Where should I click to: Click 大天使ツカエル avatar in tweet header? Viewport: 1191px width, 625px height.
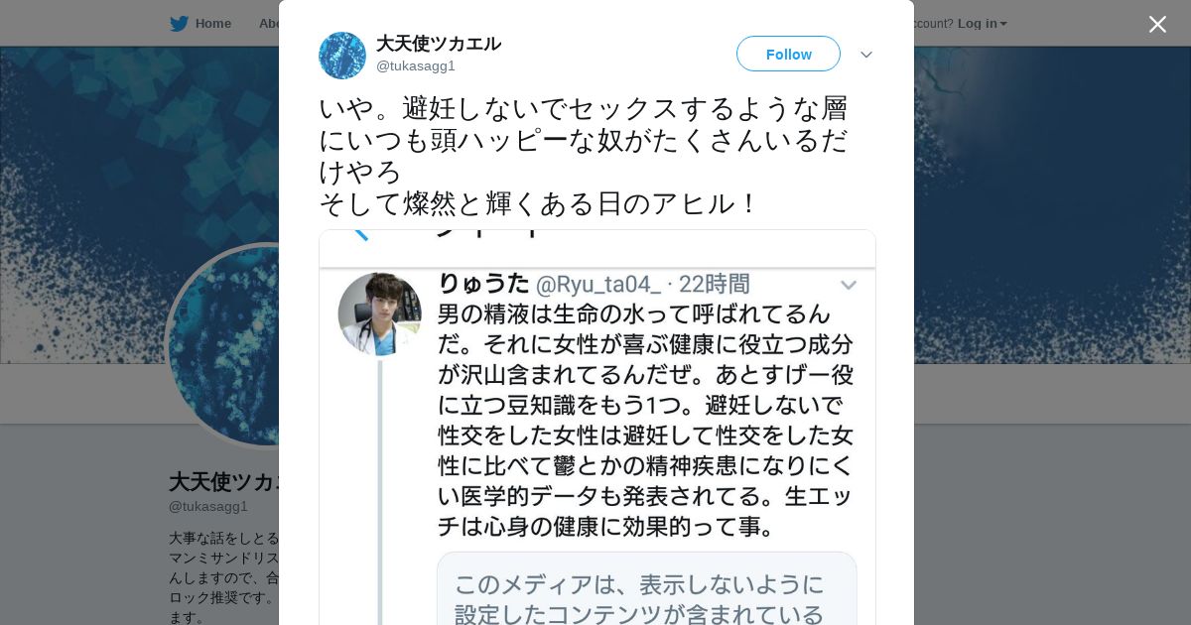click(x=342, y=56)
